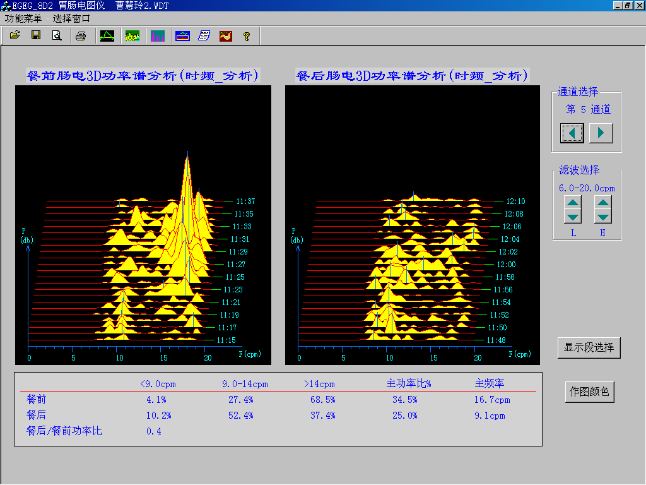Click the printer icon in toolbar
Viewport: 646px width, 485px height.
point(81,36)
